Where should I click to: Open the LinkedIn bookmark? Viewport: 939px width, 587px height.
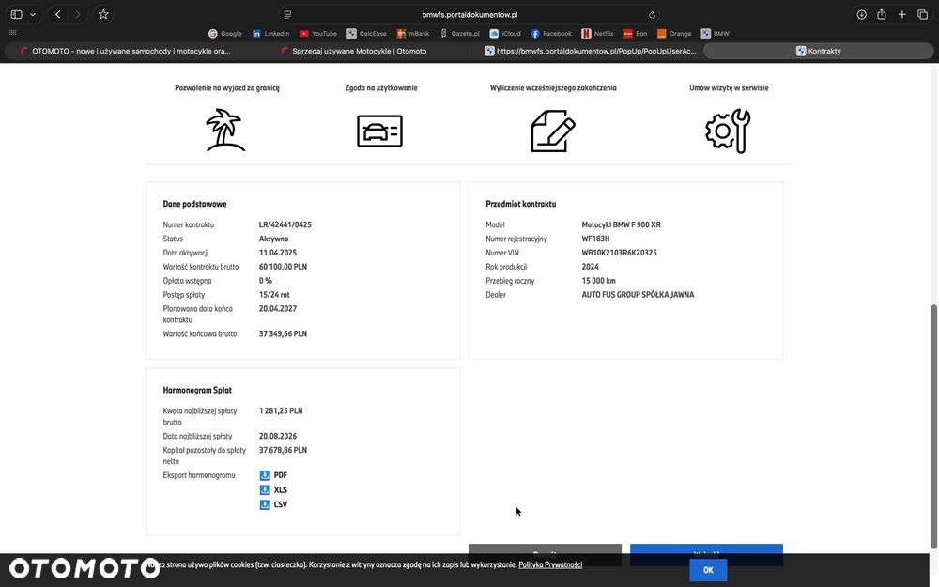(x=270, y=34)
